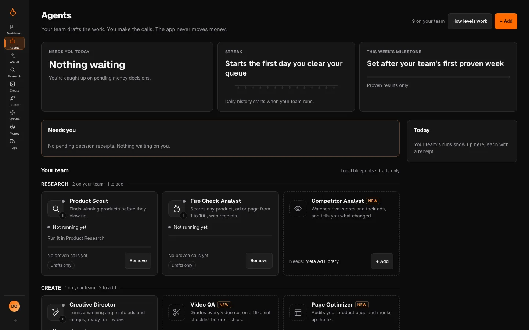Click the Fire Check Analyst title
The height and width of the screenshot is (330, 529).
[x=216, y=201]
